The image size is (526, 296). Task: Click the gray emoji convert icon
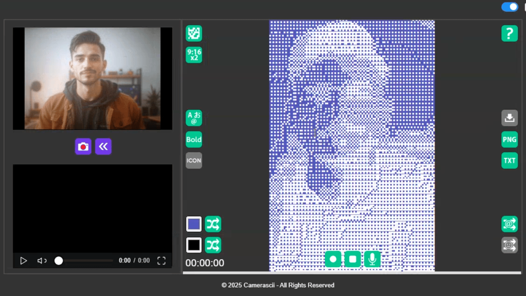point(510,245)
